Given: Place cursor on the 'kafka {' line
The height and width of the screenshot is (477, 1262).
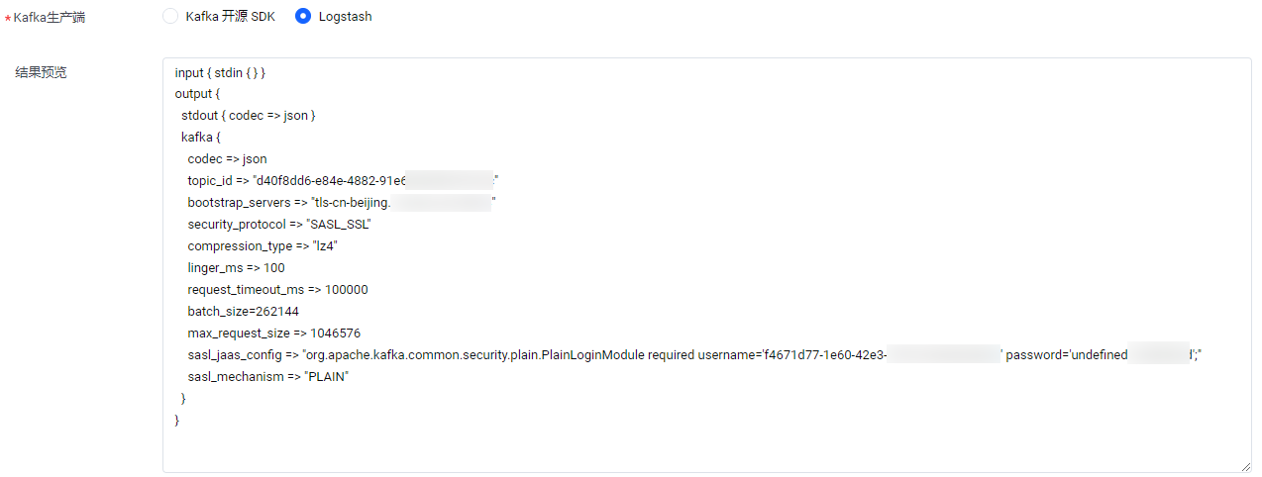Looking at the screenshot, I should point(200,138).
